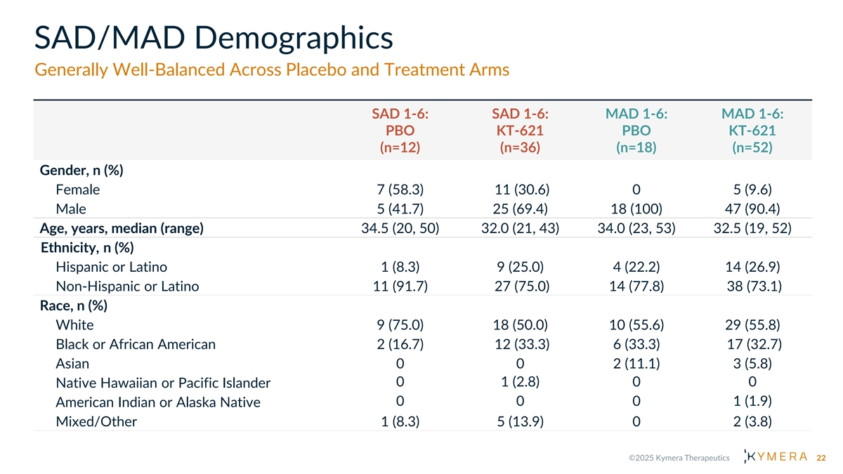The height and width of the screenshot is (474, 843).
Task: Click the Female row label
Action: (77, 190)
